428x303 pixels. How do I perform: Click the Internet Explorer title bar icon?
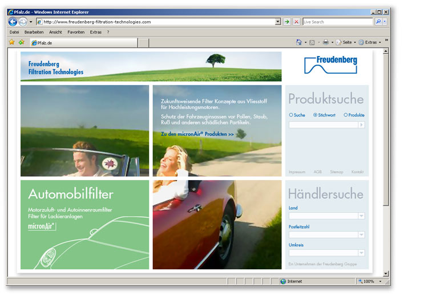pos(11,12)
